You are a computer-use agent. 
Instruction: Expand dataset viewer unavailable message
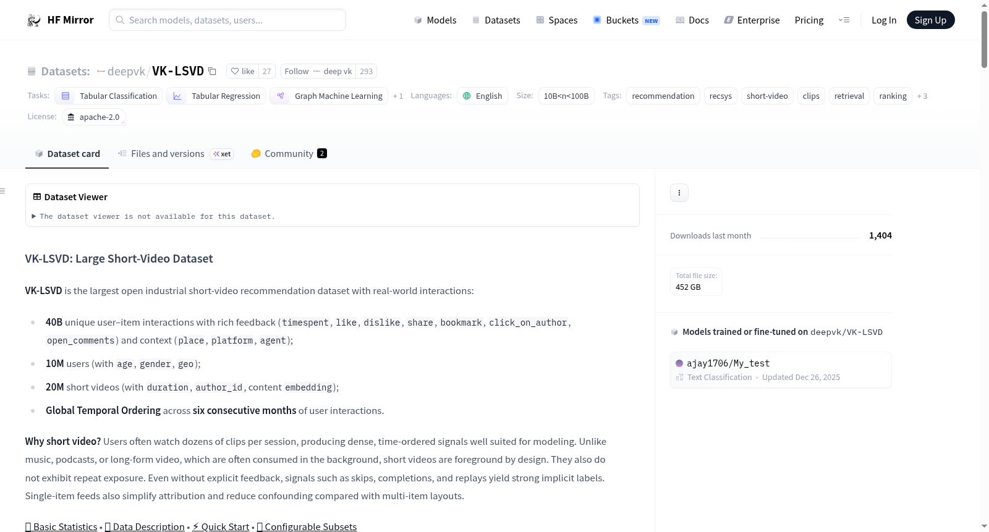tap(153, 216)
